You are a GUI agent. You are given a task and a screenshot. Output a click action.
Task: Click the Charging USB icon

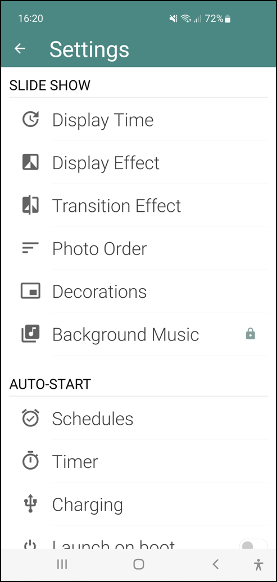point(30,504)
